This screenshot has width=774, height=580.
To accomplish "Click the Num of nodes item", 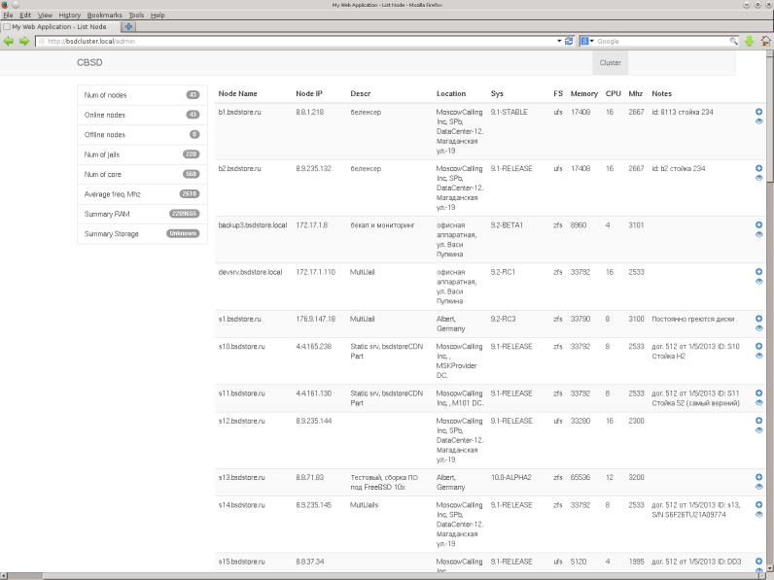I will coord(142,95).
